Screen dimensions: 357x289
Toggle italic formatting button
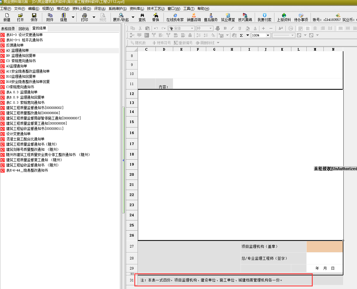232,28
